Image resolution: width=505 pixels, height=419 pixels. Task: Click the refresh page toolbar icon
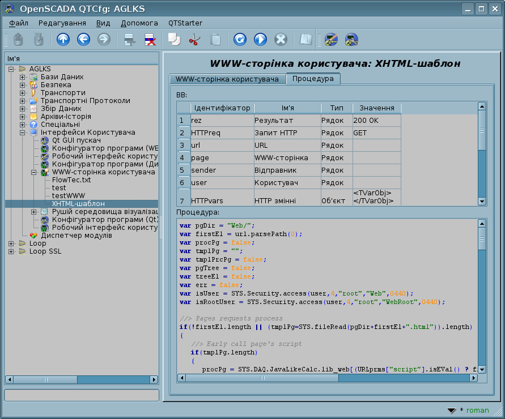pyautogui.click(x=240, y=40)
